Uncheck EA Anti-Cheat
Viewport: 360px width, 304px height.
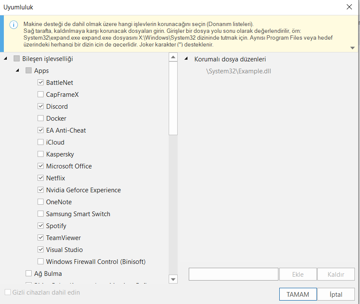pos(41,130)
